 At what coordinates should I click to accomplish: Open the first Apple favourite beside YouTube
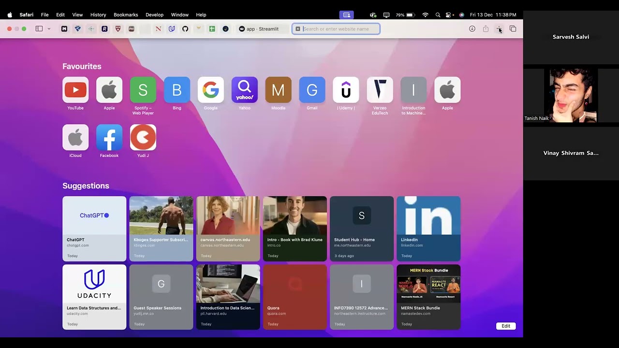coord(109,90)
